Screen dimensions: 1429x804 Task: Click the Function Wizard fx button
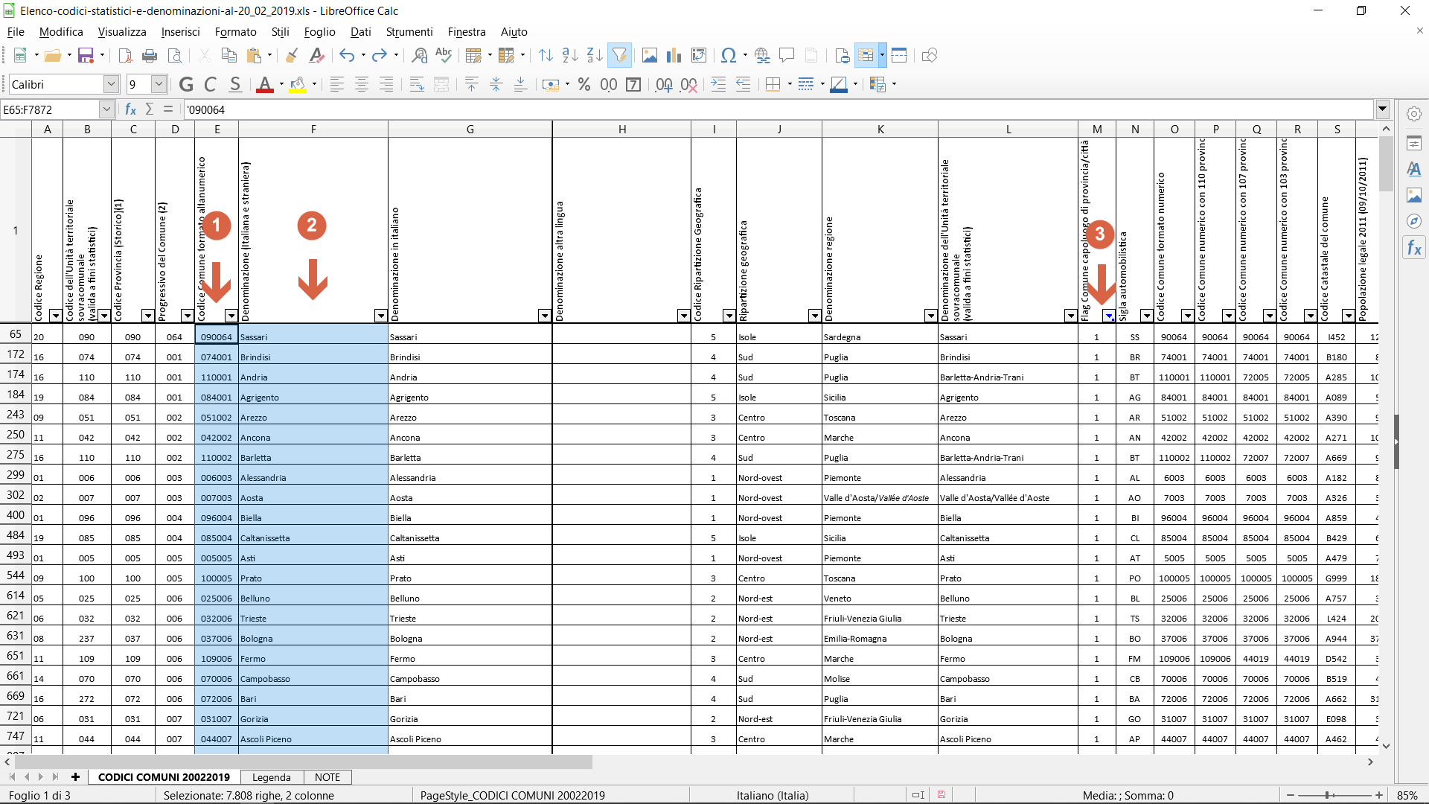tap(131, 109)
